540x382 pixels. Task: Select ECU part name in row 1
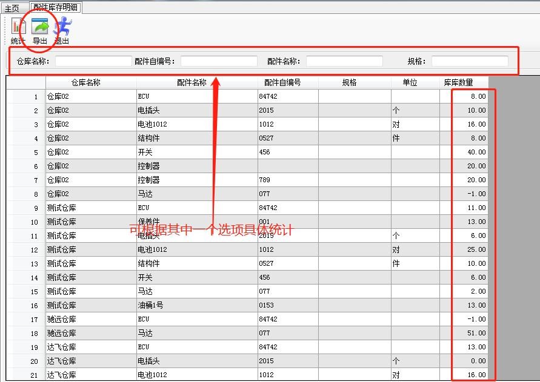tap(197, 97)
